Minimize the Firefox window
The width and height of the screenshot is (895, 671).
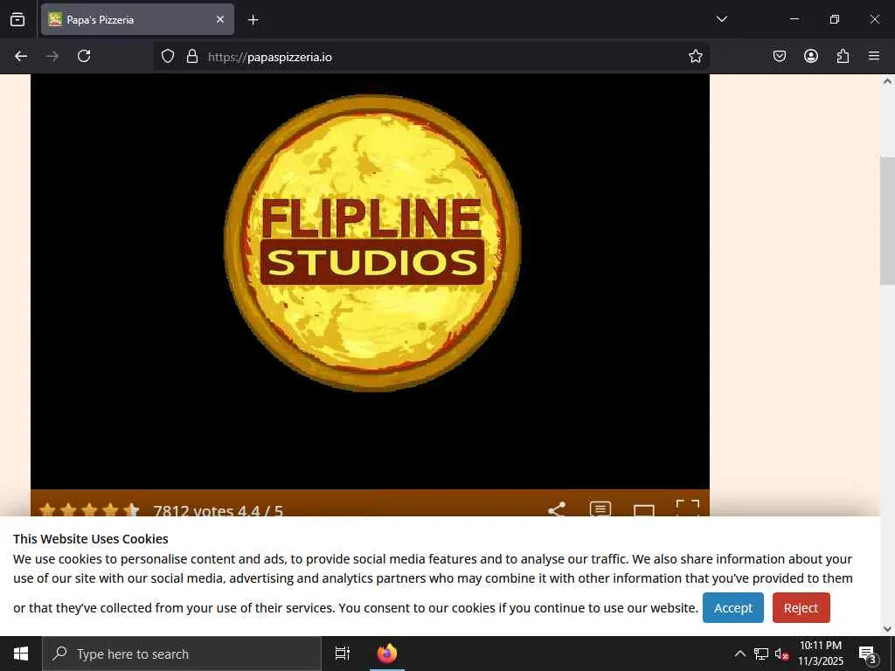794,19
